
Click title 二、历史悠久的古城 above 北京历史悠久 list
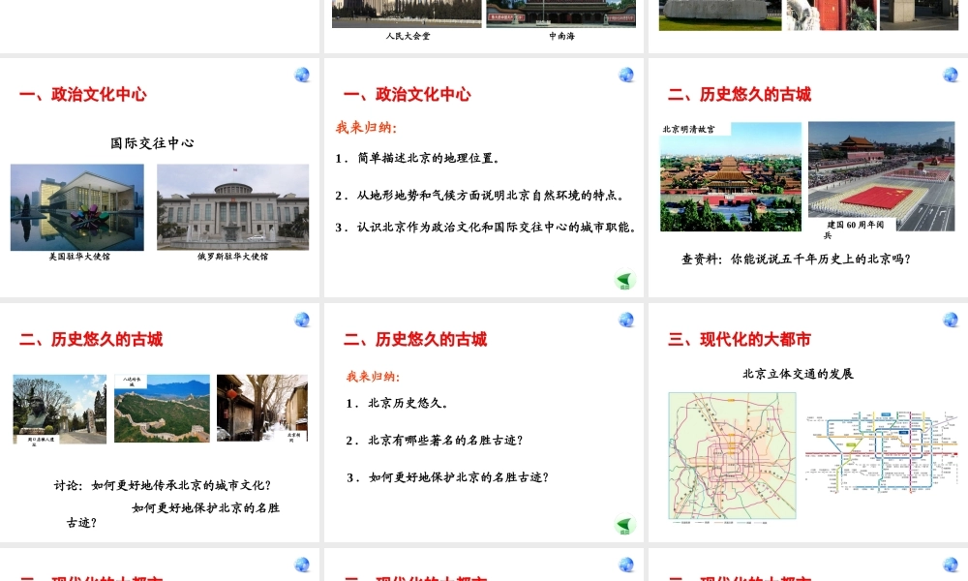tap(415, 340)
